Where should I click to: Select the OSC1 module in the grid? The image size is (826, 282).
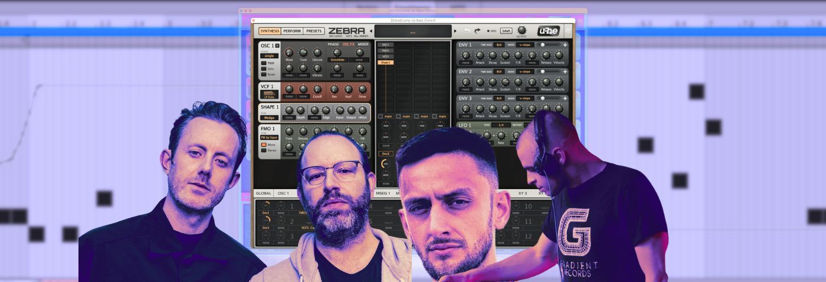coord(385,45)
